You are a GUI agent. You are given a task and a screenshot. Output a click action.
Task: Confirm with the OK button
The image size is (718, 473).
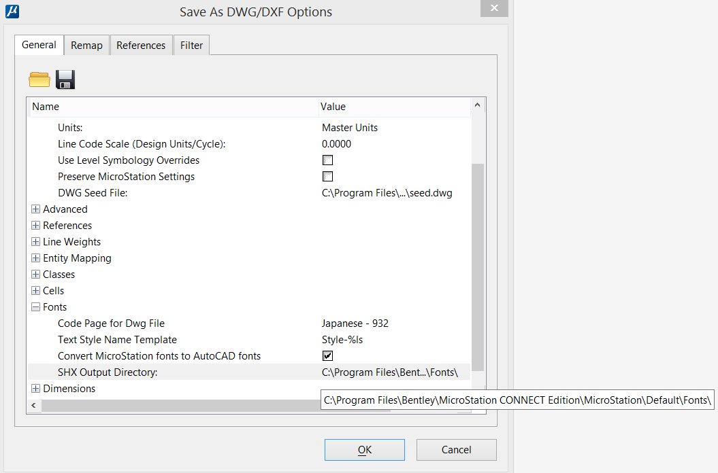[x=365, y=450]
